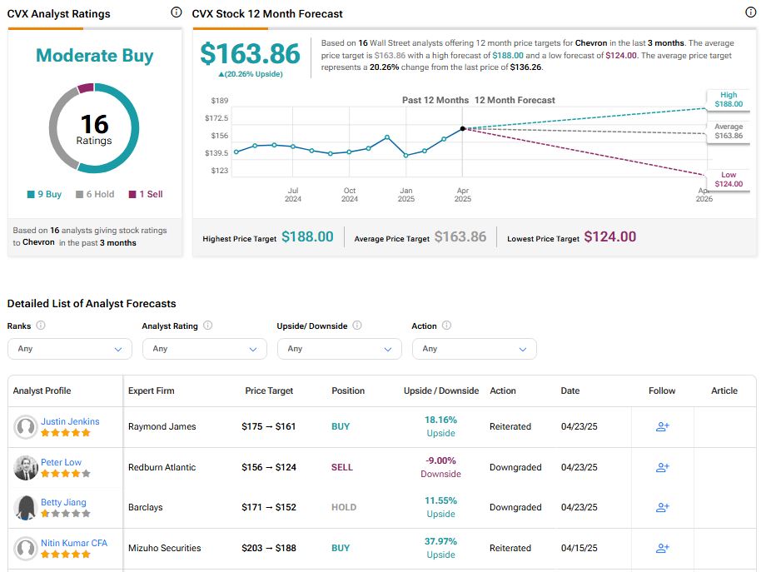
Task: Click info icon beside CVX Stock 12 Month Forecast
Action: point(751,12)
